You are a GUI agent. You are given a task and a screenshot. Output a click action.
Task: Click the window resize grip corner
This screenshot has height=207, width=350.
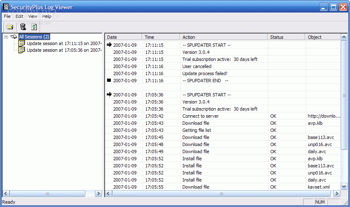[x=345, y=202]
